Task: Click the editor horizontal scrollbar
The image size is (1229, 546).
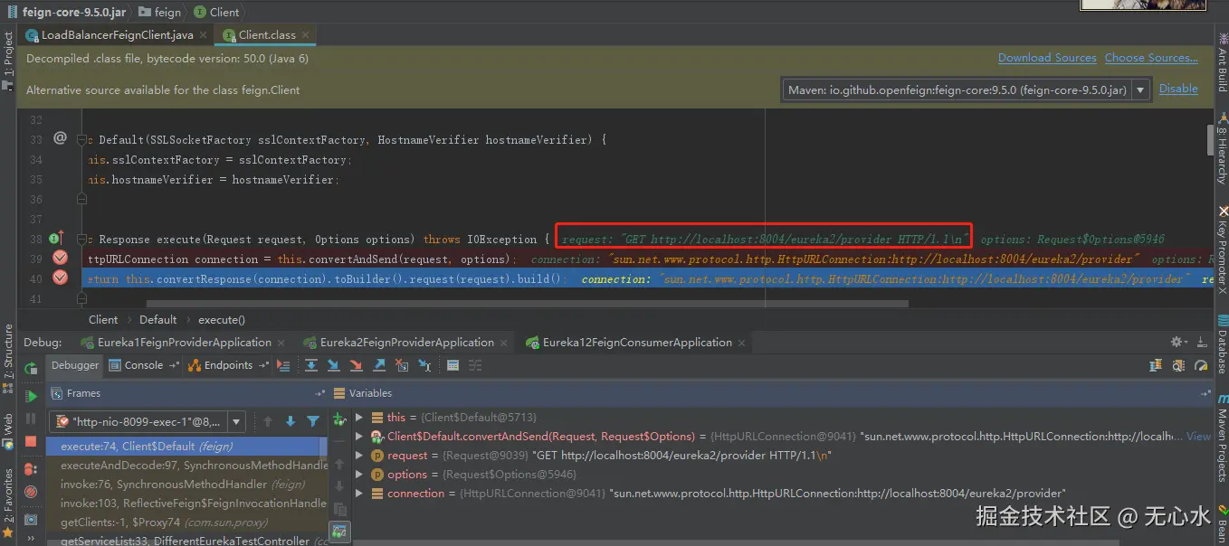Action: pos(527,304)
